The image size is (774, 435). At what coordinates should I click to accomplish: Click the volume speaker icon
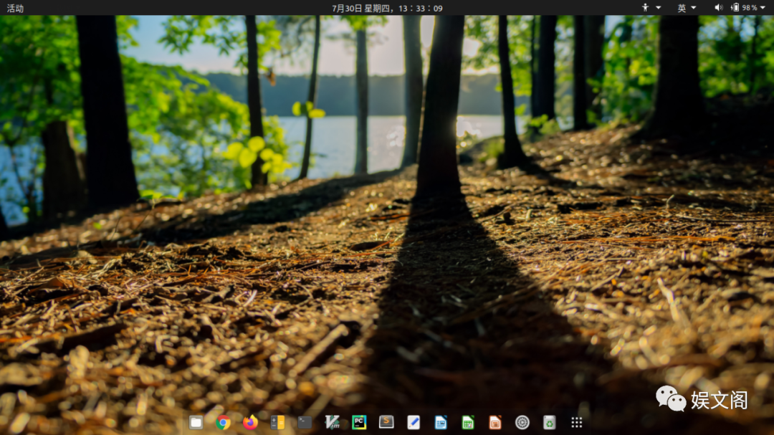click(718, 7)
